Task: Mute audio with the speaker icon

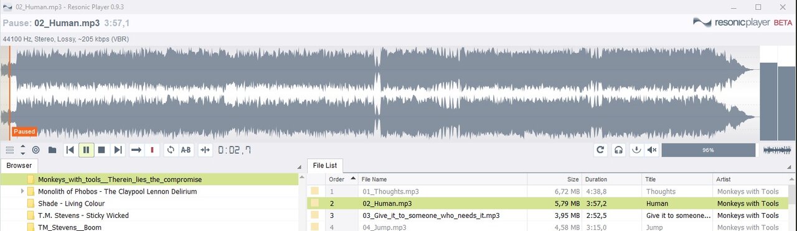Action: tap(652, 150)
